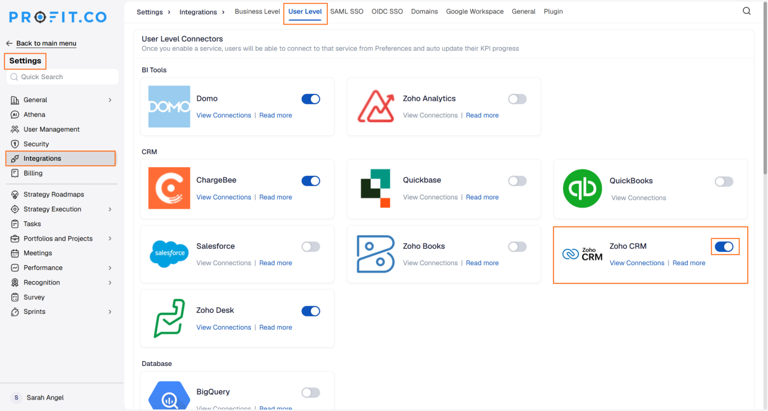Click the Zoho Books logo
The height and width of the screenshot is (411, 768).
click(376, 254)
